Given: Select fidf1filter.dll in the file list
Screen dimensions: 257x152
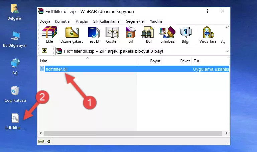Looking at the screenshot, I should [x=56, y=69].
